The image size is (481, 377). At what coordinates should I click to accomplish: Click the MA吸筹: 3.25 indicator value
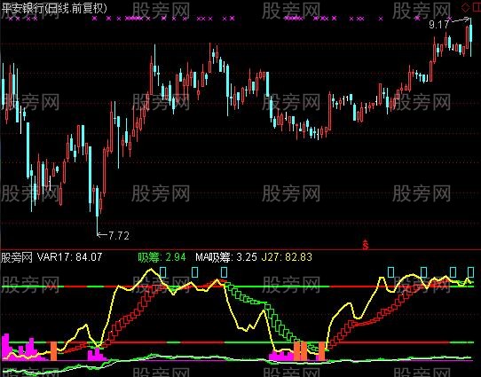coord(226,257)
